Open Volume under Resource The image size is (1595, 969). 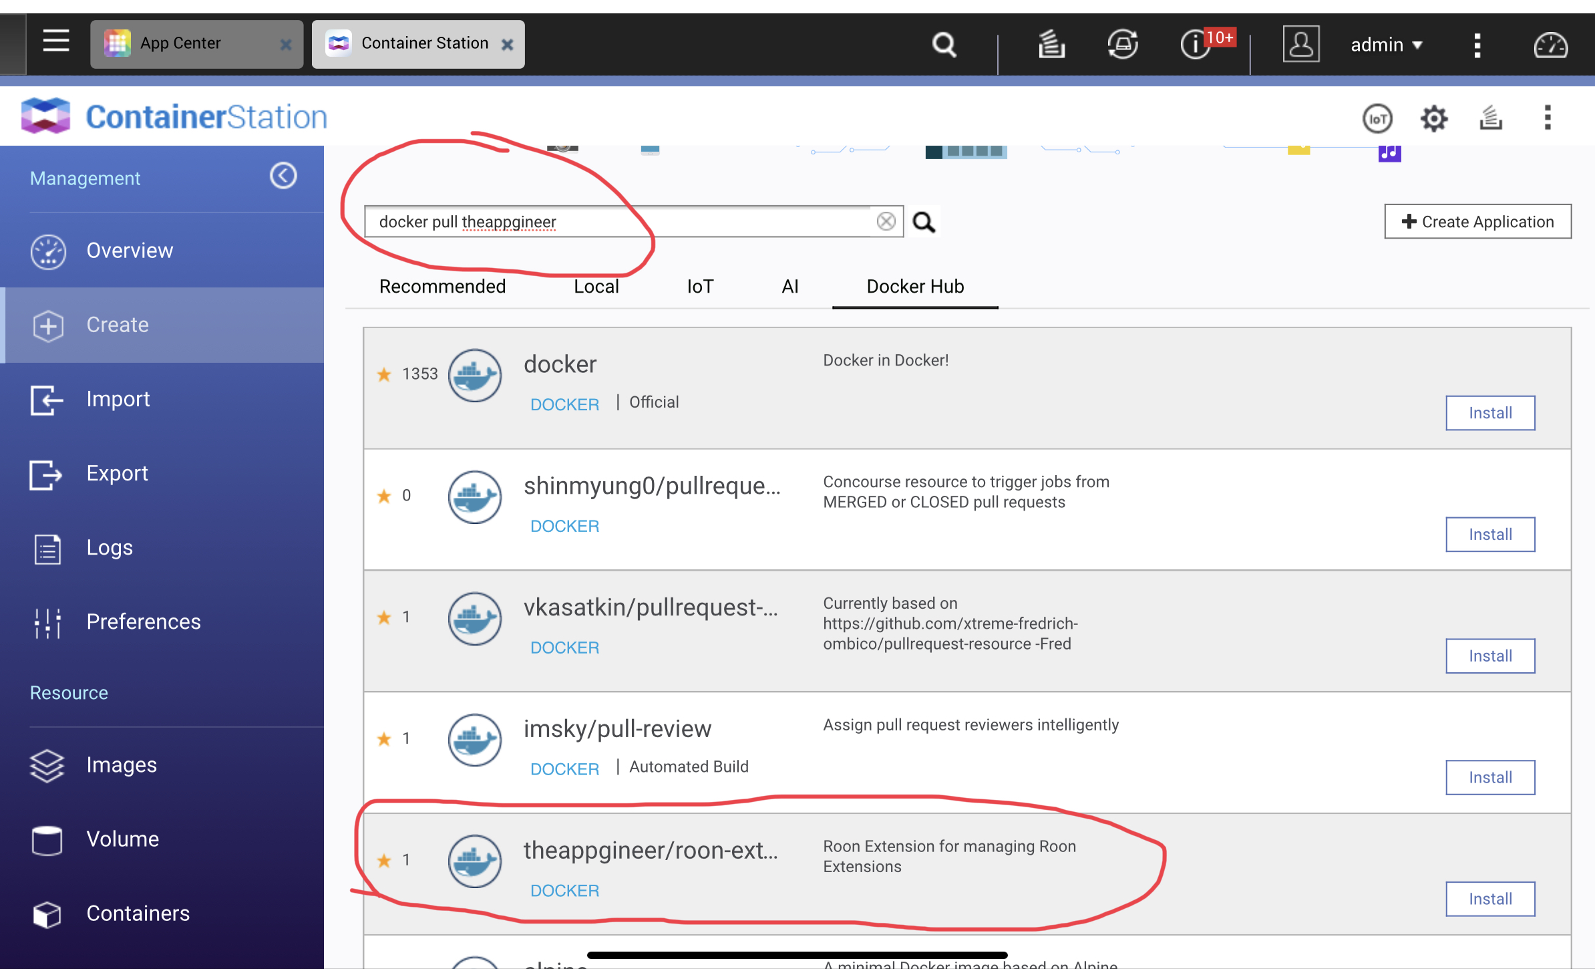click(162, 839)
